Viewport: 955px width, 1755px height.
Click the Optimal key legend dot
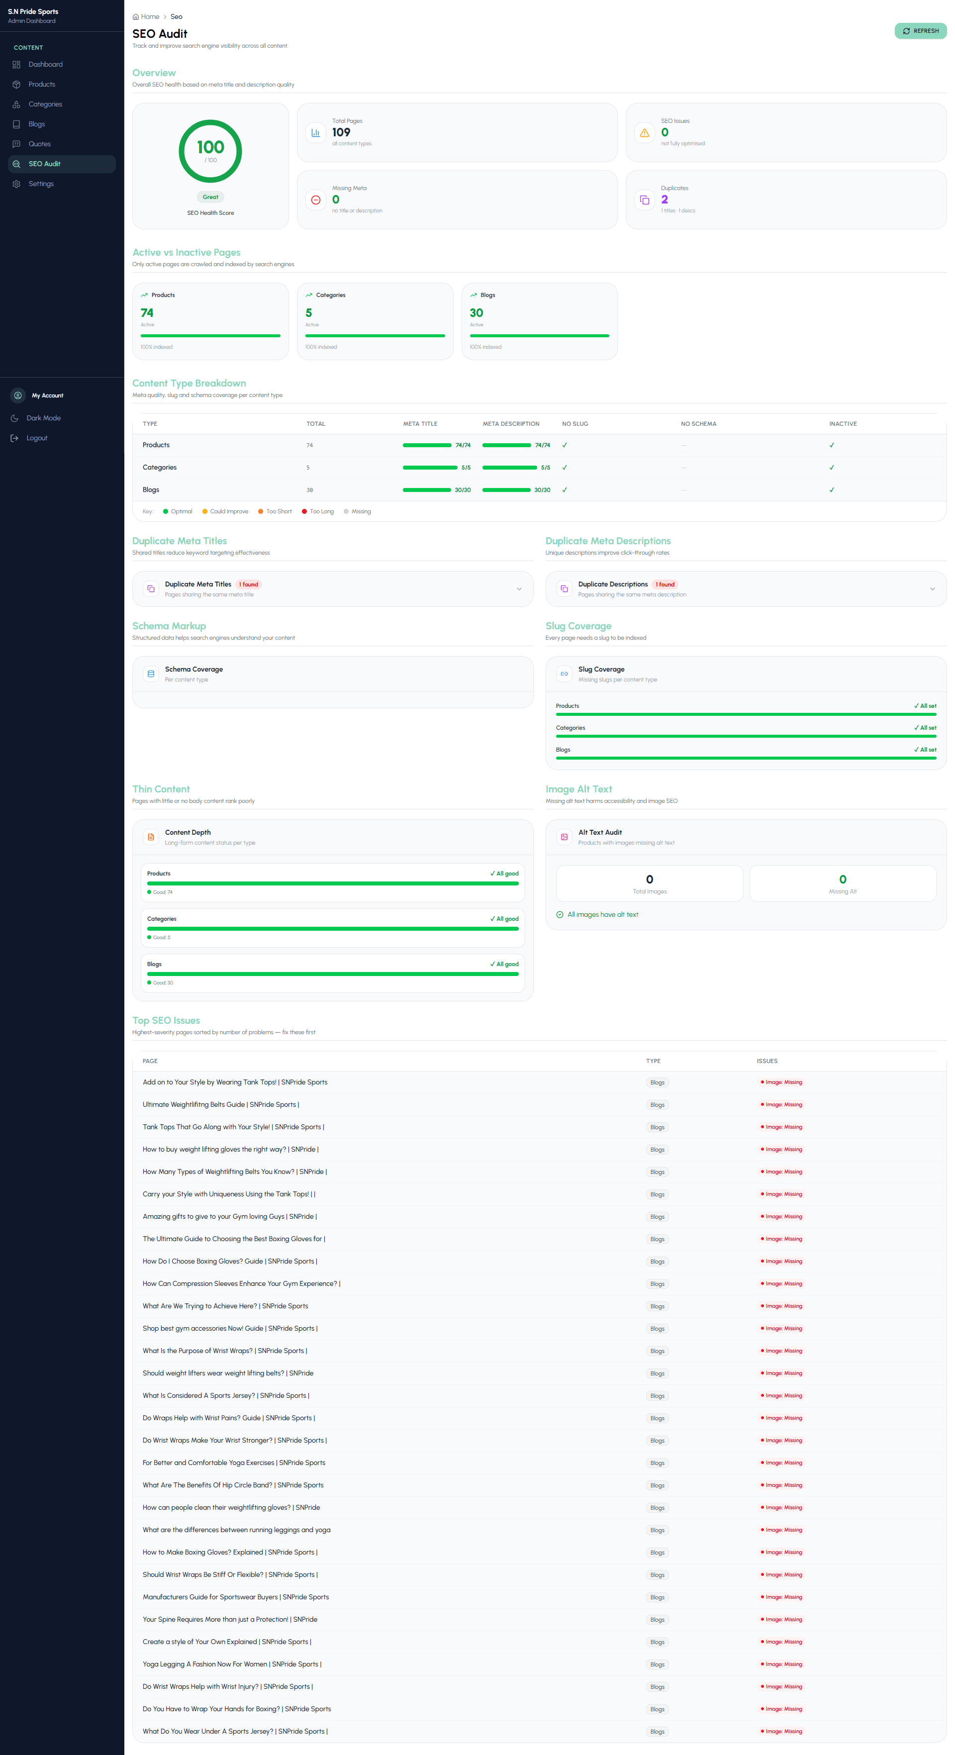click(166, 512)
